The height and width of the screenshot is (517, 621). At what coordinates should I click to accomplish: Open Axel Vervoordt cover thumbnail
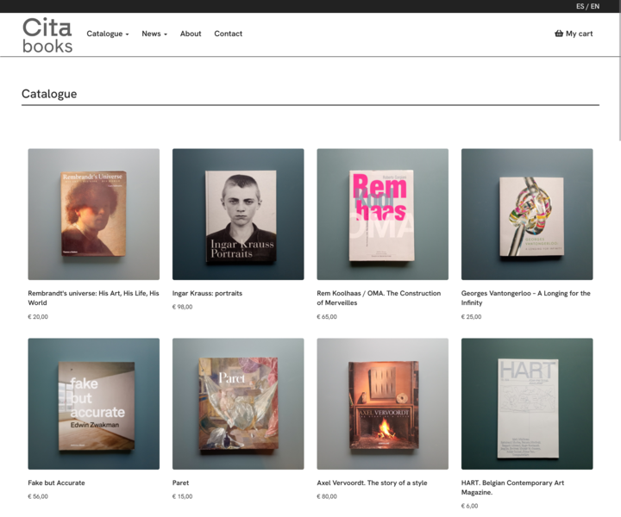[x=383, y=404]
